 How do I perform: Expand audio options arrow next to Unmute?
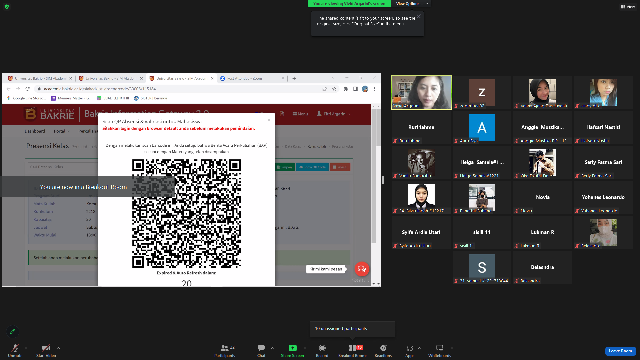pyautogui.click(x=26, y=348)
